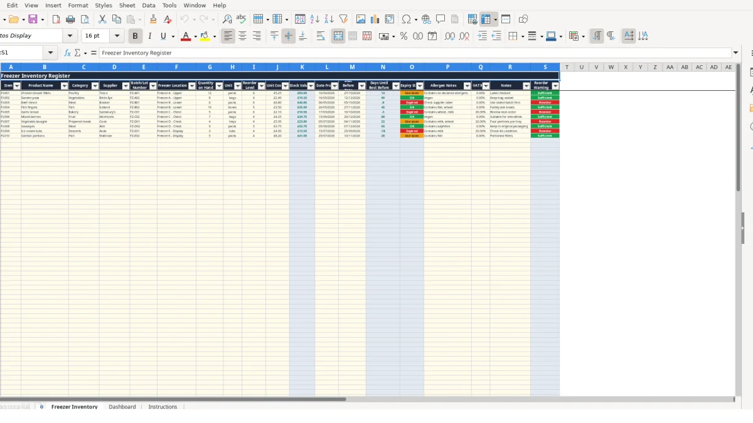This screenshot has width=753, height=423.
Task: Sort descending with the Z-A icon
Action: point(329,19)
